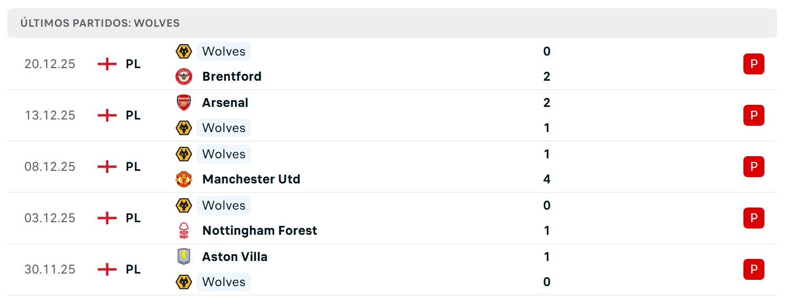Click the Aston Villa club crest
The image size is (787, 305).
click(184, 257)
